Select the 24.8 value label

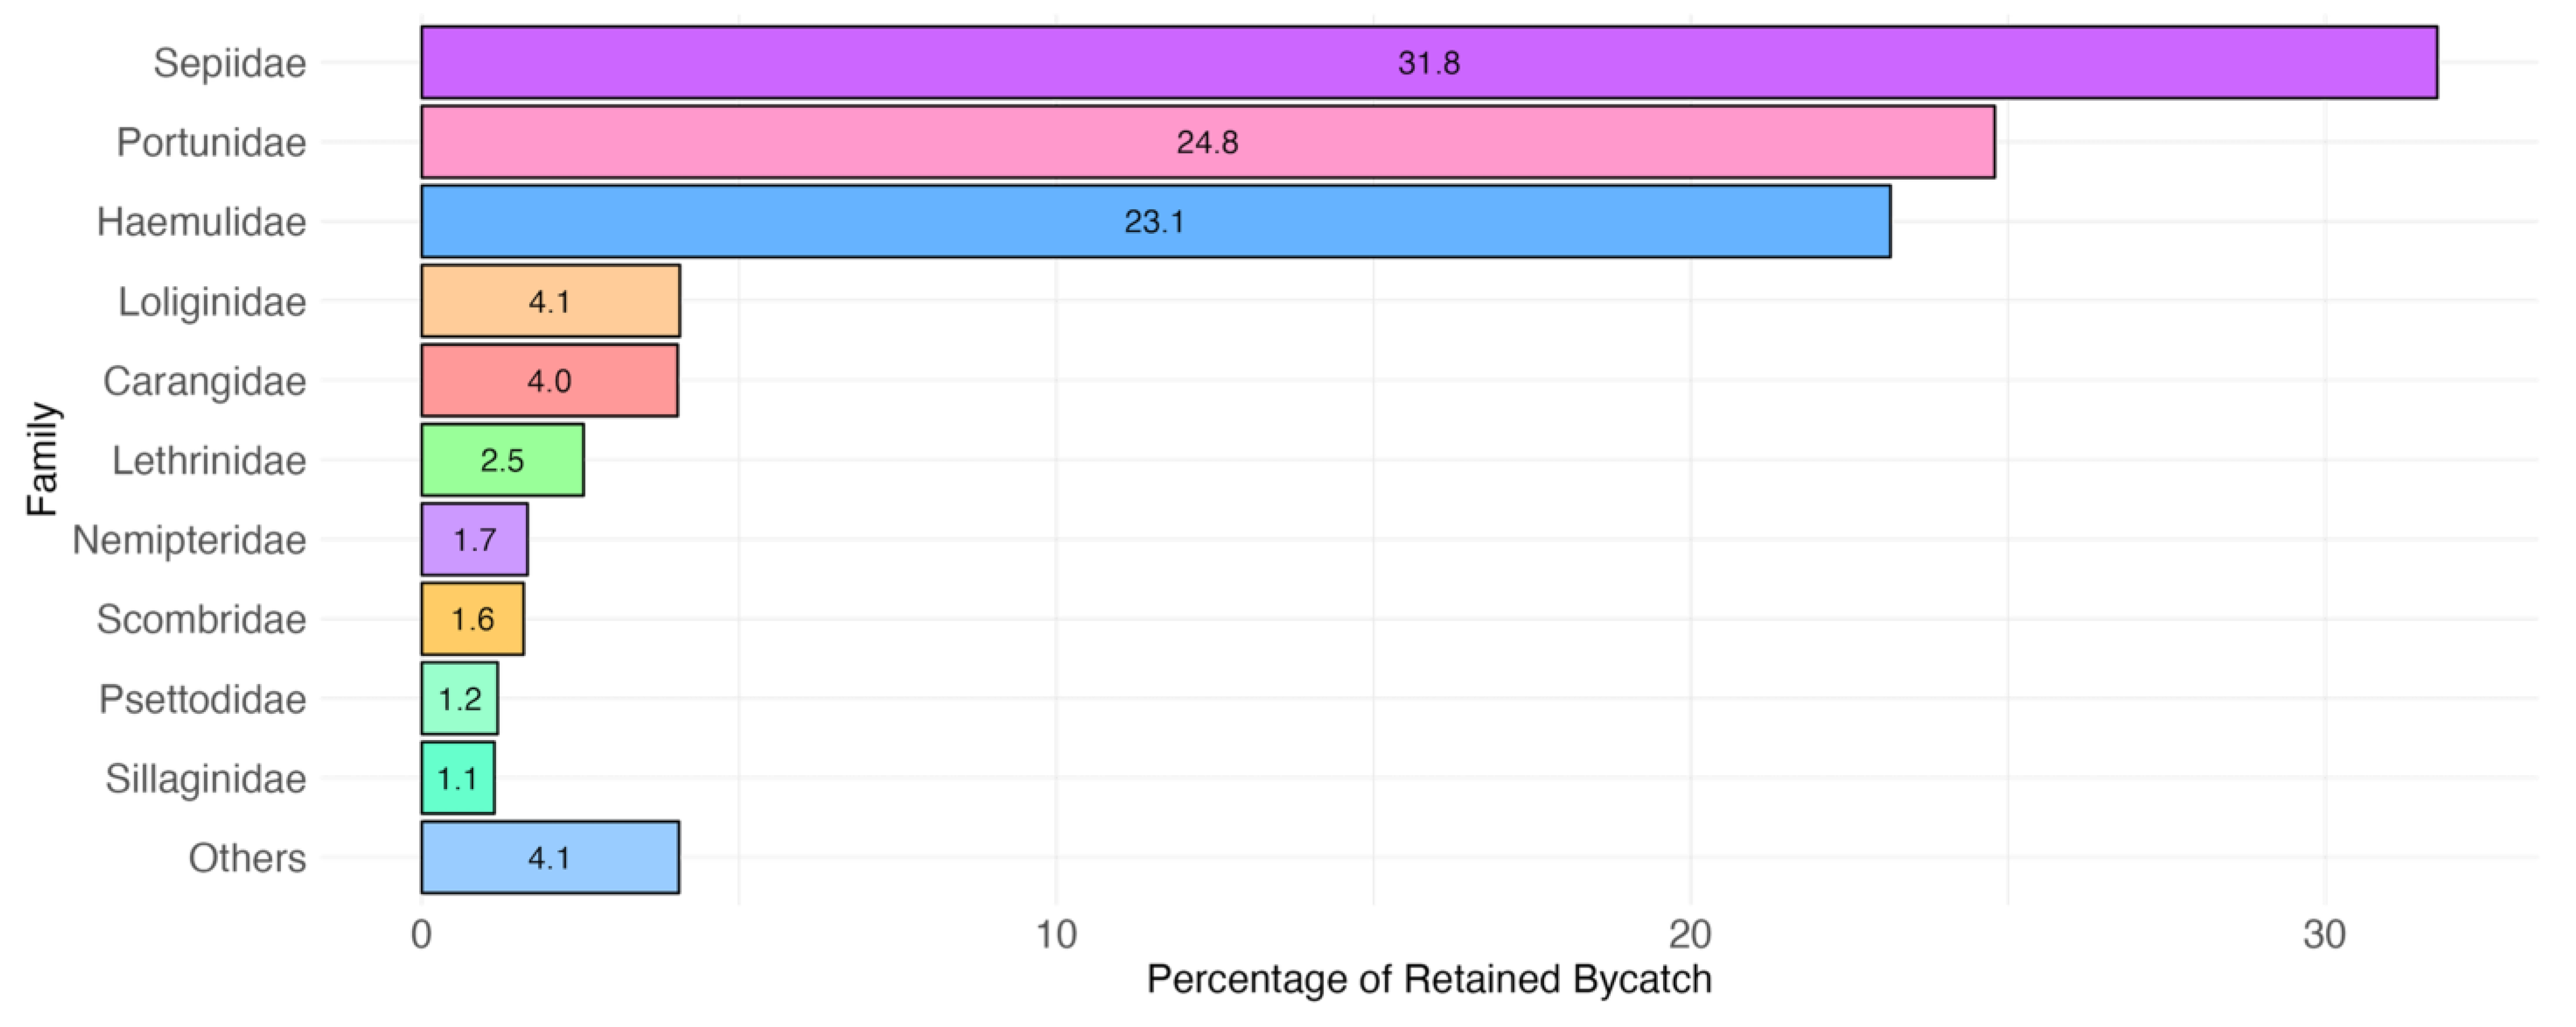tap(1207, 142)
